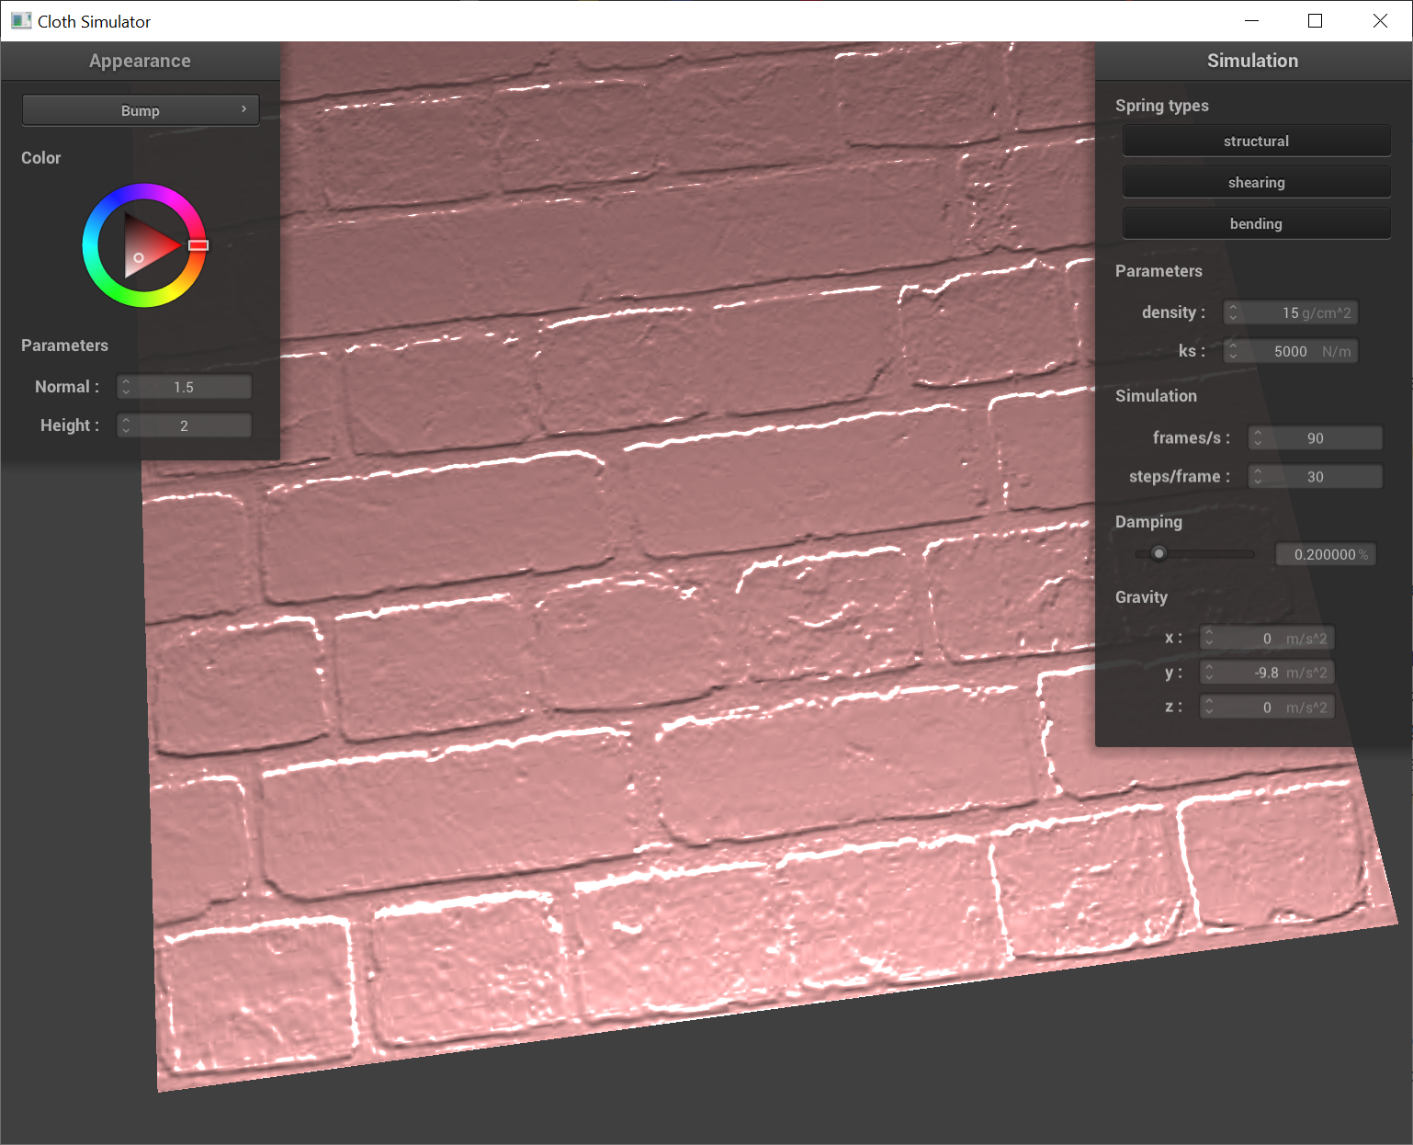Click the Appearance panel header

click(140, 61)
